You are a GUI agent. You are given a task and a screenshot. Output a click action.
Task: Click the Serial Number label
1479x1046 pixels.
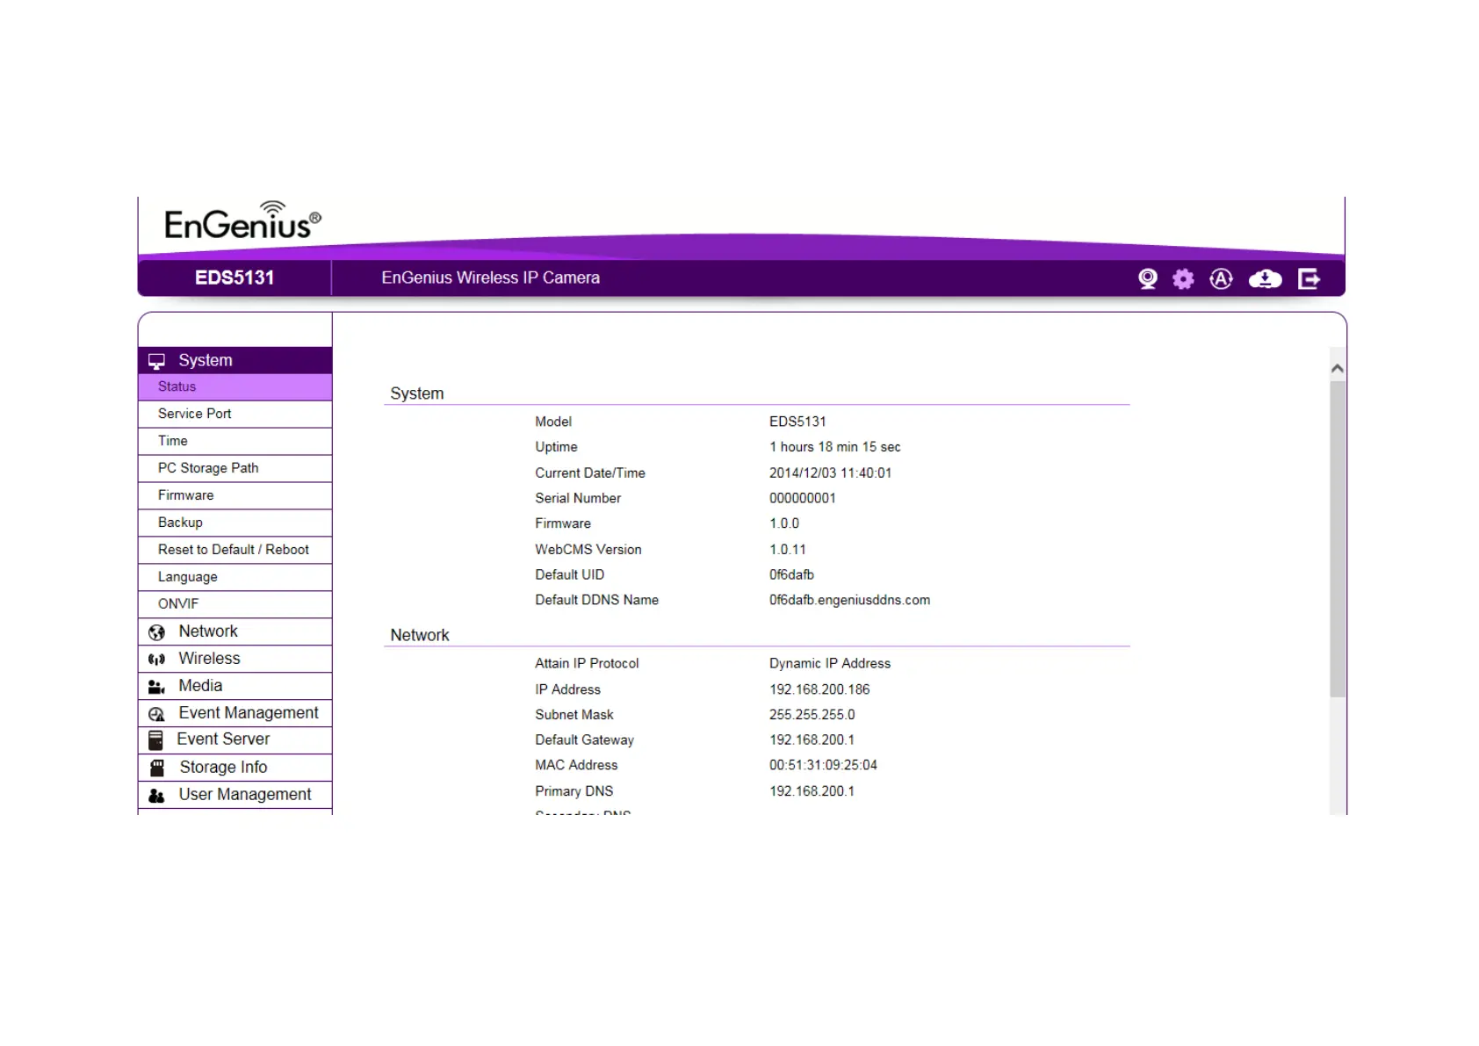[x=578, y=498]
